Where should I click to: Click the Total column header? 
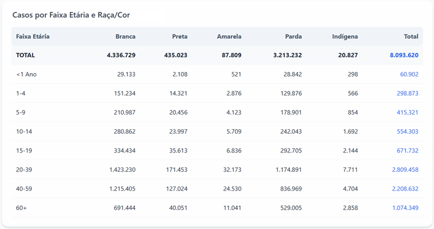click(x=411, y=36)
